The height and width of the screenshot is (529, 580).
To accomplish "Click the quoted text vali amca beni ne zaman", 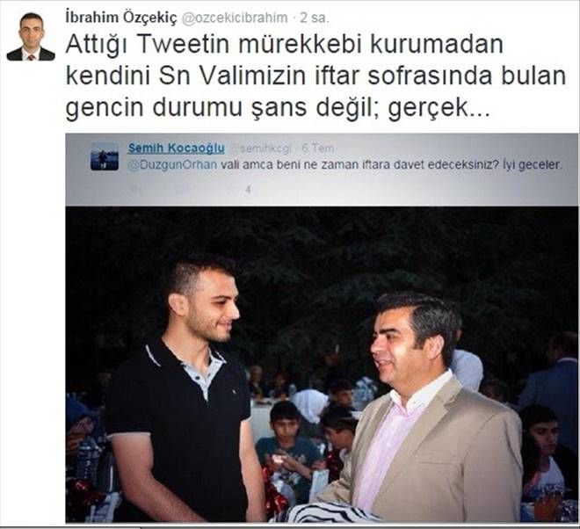I will point(391,164).
